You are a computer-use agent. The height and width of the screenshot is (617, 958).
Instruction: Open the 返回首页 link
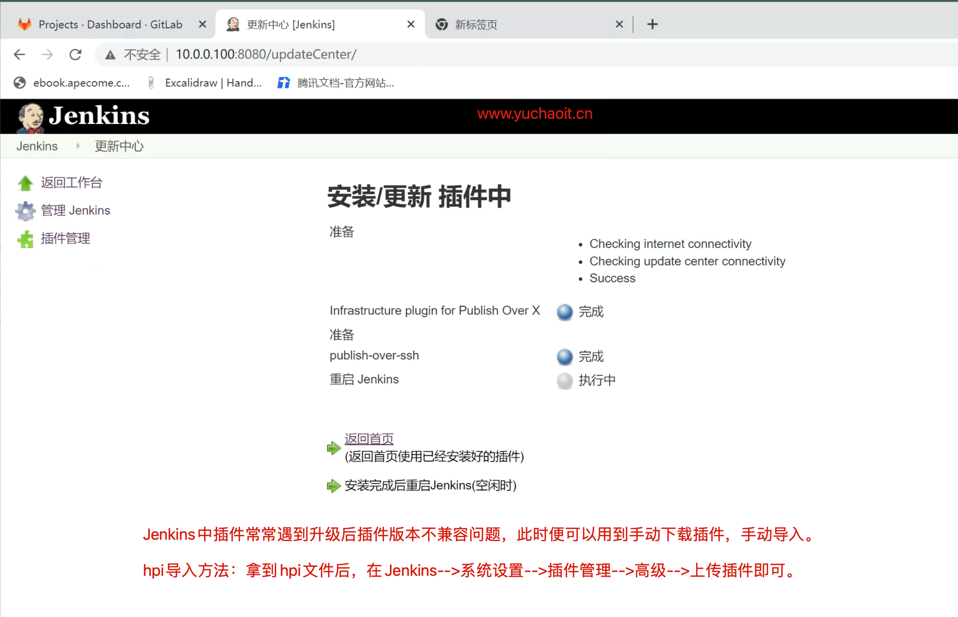click(x=369, y=439)
